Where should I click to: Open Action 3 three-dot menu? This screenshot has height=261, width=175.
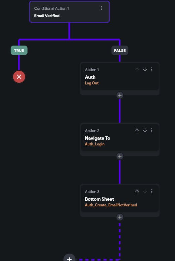click(x=151, y=191)
